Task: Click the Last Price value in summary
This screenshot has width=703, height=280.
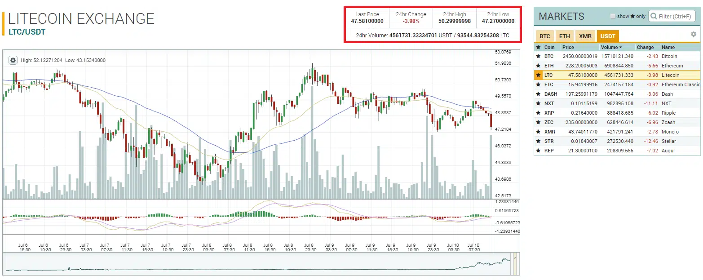Action: point(367,21)
